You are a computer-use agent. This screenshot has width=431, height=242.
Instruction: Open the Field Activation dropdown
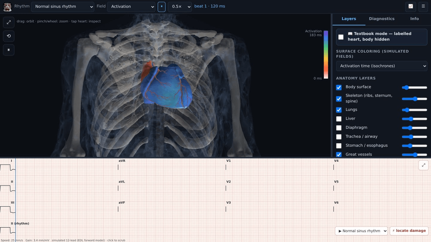131,7
